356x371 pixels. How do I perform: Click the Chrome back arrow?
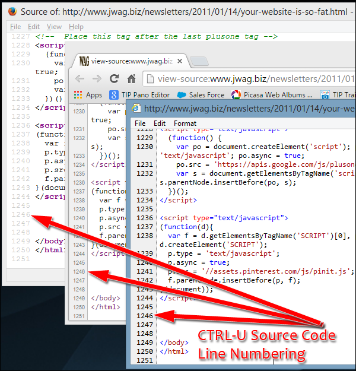[x=80, y=78]
